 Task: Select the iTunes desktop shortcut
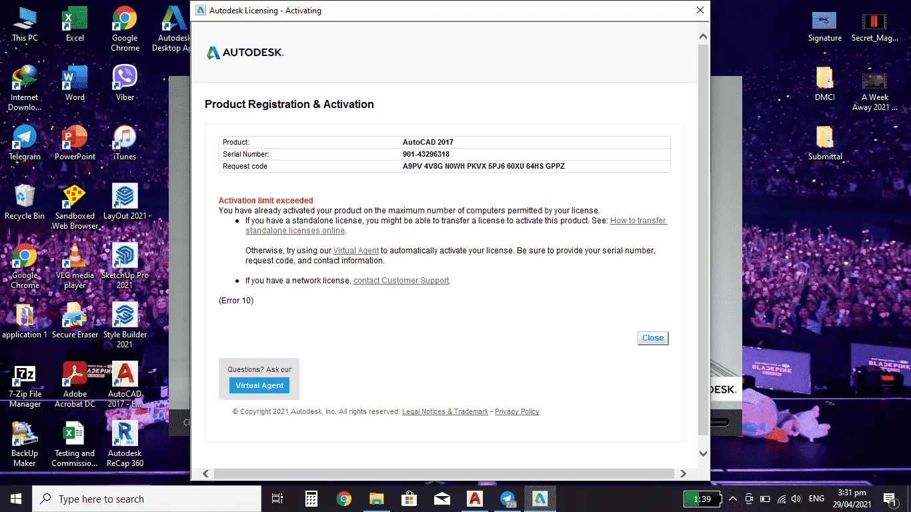point(125,143)
